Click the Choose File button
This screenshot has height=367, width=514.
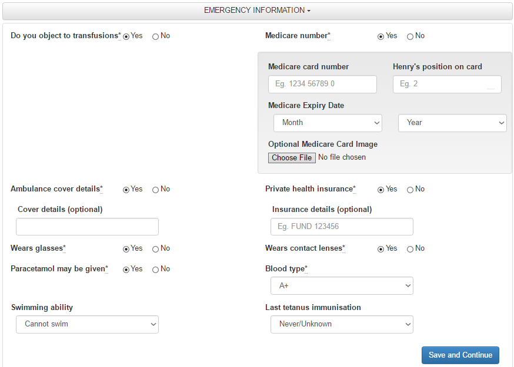point(292,158)
